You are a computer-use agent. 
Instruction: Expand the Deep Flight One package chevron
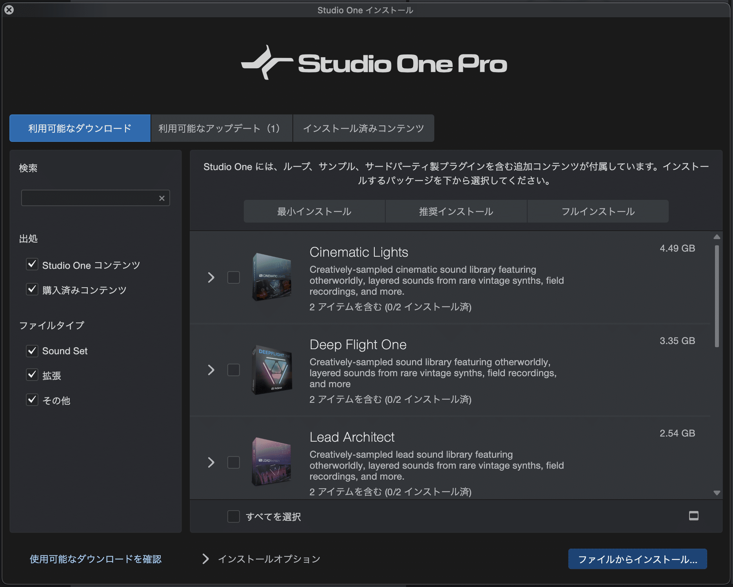click(211, 370)
